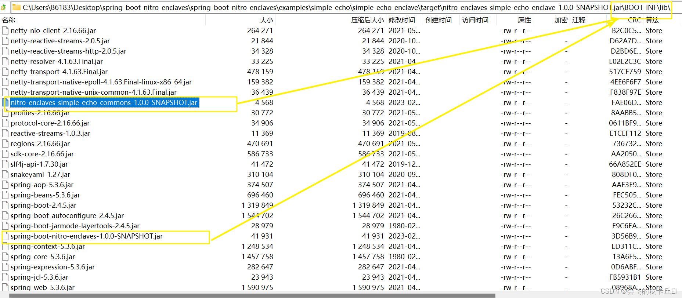The height and width of the screenshot is (298, 682).
Task: Select spring-boot-2.4.5.jar file name
Action: (43, 205)
